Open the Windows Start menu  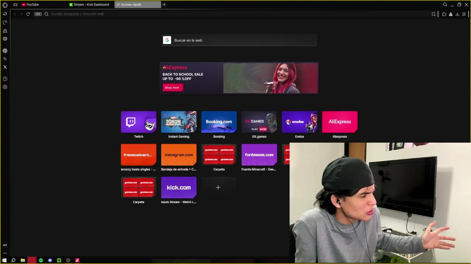pos(4,260)
